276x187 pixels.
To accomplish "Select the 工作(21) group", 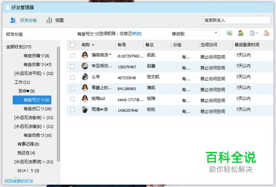I will tap(22, 82).
